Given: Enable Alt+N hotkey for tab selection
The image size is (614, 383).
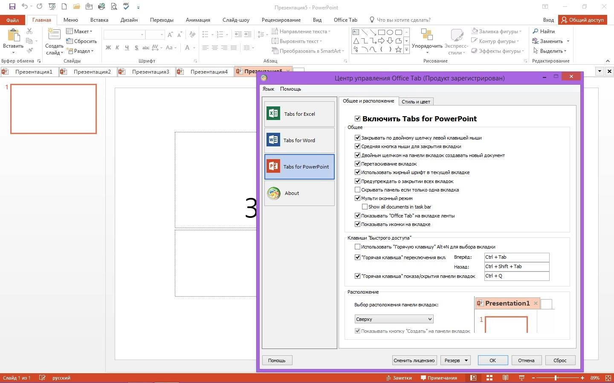Looking at the screenshot, I should [358, 247].
